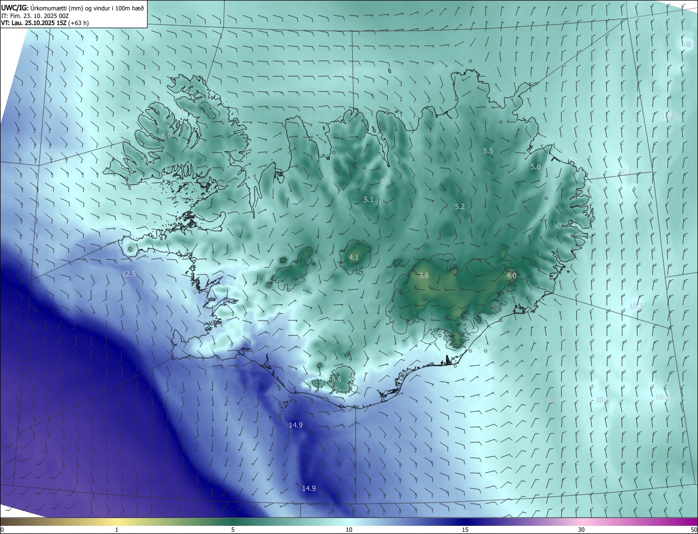Click the 5.1 precipitation value

(369, 200)
